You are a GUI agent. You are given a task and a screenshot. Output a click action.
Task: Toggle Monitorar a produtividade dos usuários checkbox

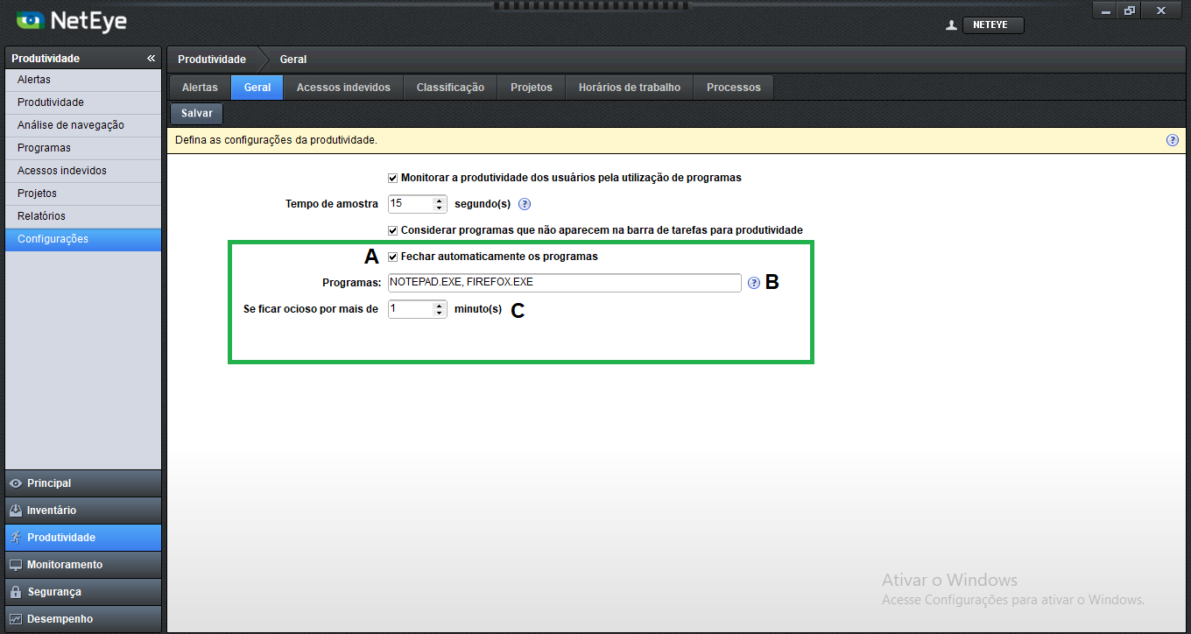pos(393,178)
